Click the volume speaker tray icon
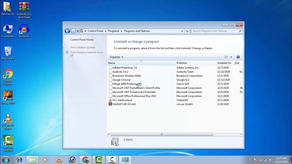Screen dimensions: 292x164 [x=270, y=160]
